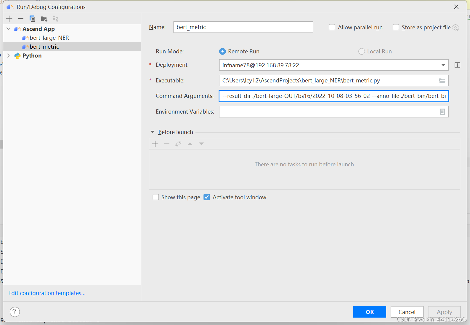Open Edit configuration templates link
The width and height of the screenshot is (470, 325).
click(x=47, y=293)
